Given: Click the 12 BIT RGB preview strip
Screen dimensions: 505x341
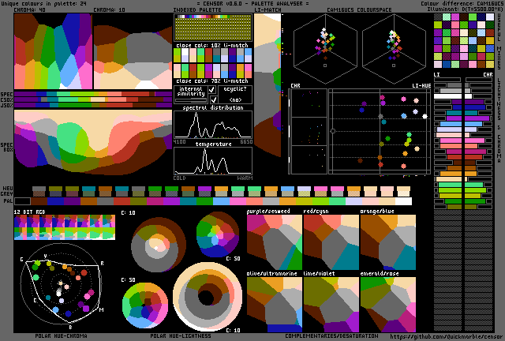Looking at the screenshot, I should pos(65,228).
